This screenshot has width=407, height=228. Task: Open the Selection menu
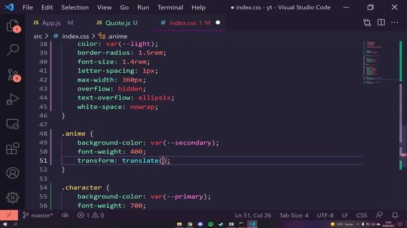coord(75,7)
